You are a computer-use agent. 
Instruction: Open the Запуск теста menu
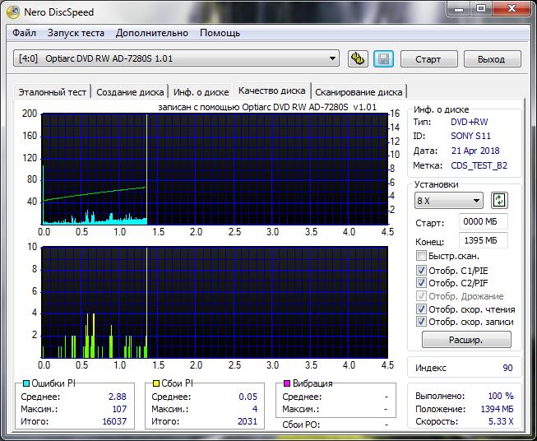tap(76, 33)
